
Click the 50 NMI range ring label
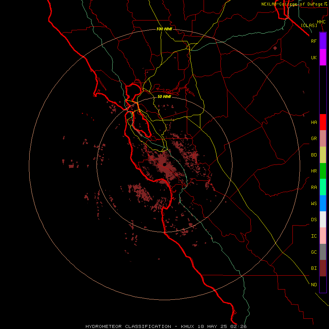(164, 97)
